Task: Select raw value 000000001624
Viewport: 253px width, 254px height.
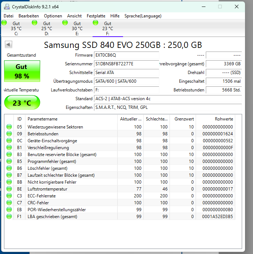Action: 217,134
